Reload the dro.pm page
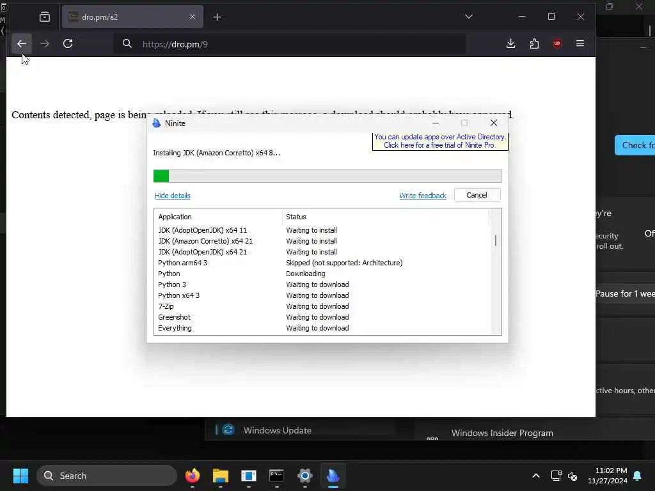Viewport: 655px width, 491px height. [68, 43]
